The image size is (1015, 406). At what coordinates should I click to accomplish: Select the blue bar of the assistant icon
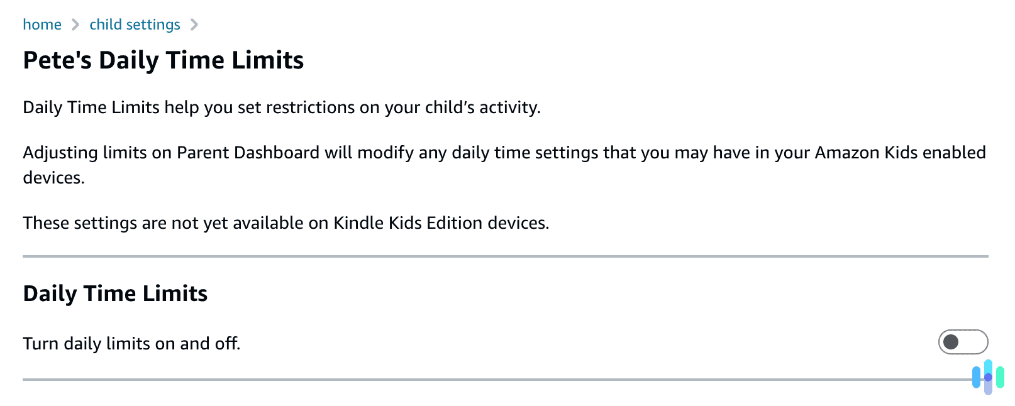pos(975,377)
